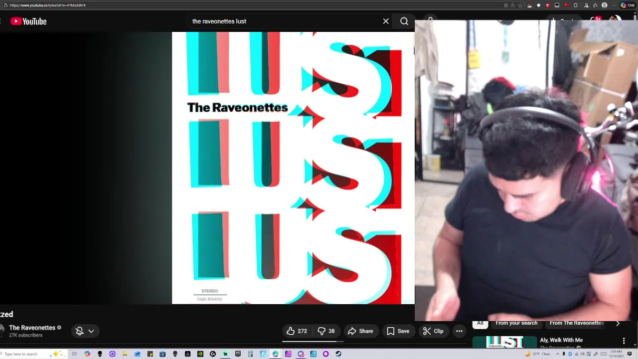
Task: Open the browser Favorites list icon
Action: pyautogui.click(x=595, y=5)
